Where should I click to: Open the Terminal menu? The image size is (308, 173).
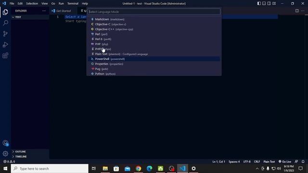tap(73, 3)
